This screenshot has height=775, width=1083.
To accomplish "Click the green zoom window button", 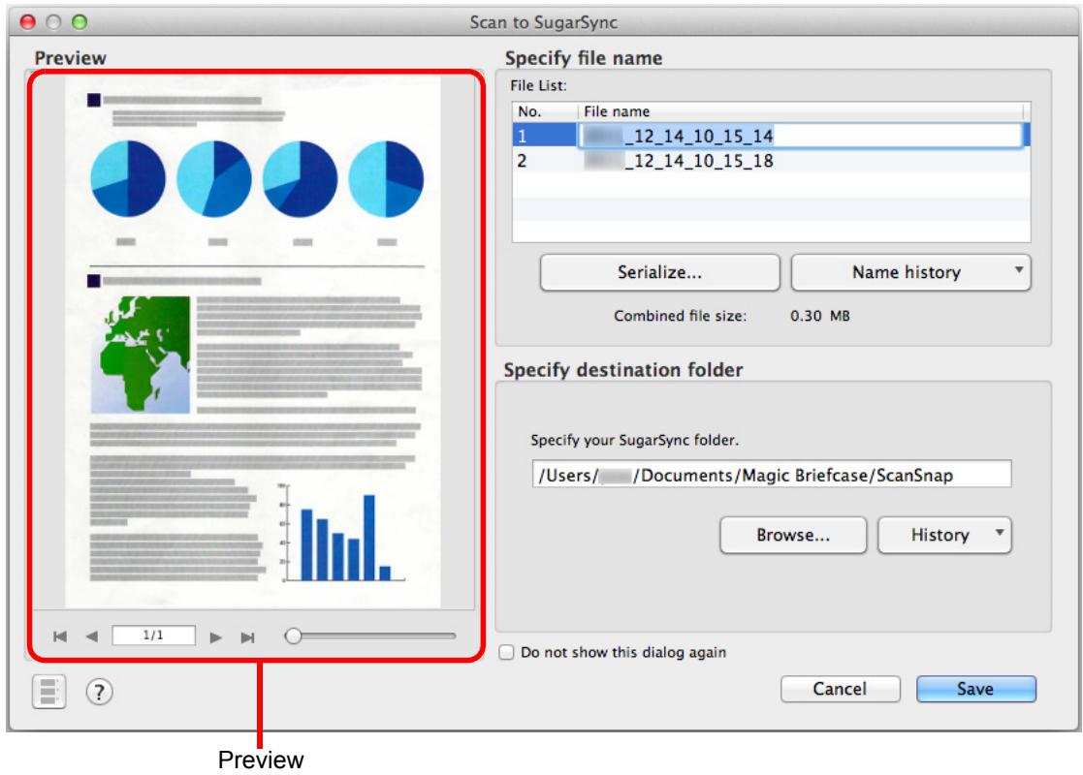I will 80,22.
